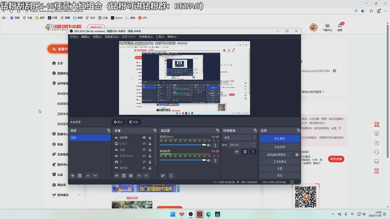Open OBS 设置 button in controls
Screen dimensions: 390x219
tap(280, 168)
